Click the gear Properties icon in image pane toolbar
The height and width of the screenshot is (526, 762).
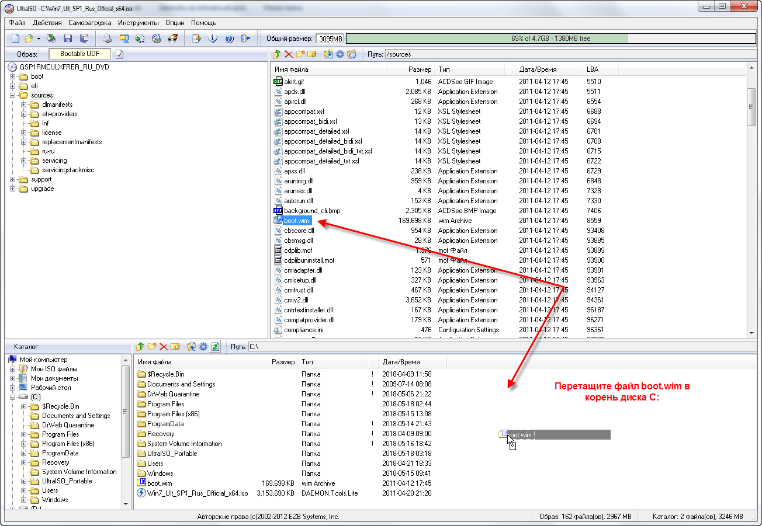[x=340, y=54]
